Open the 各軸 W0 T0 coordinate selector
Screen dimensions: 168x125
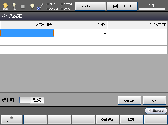pyautogui.click(x=122, y=6)
